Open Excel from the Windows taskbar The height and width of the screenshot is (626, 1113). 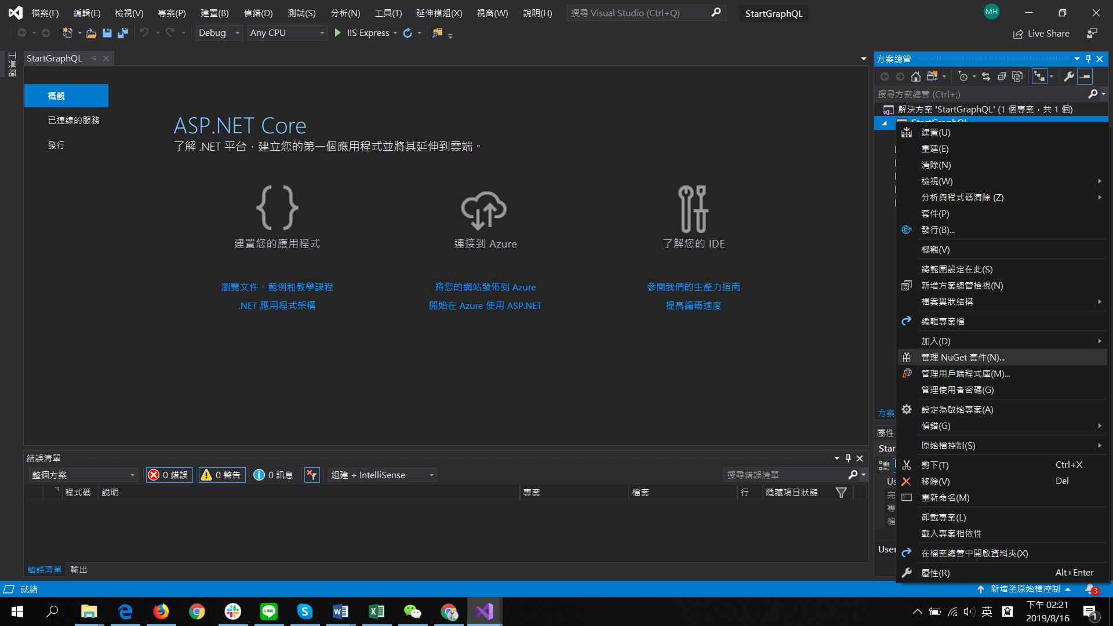coord(377,612)
